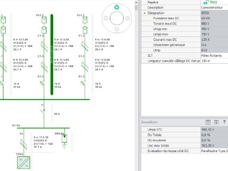Click the pan right arrow in navigation wheel
Image resolution: width=228 pixels, height=171 pixels.
click(128, 18)
